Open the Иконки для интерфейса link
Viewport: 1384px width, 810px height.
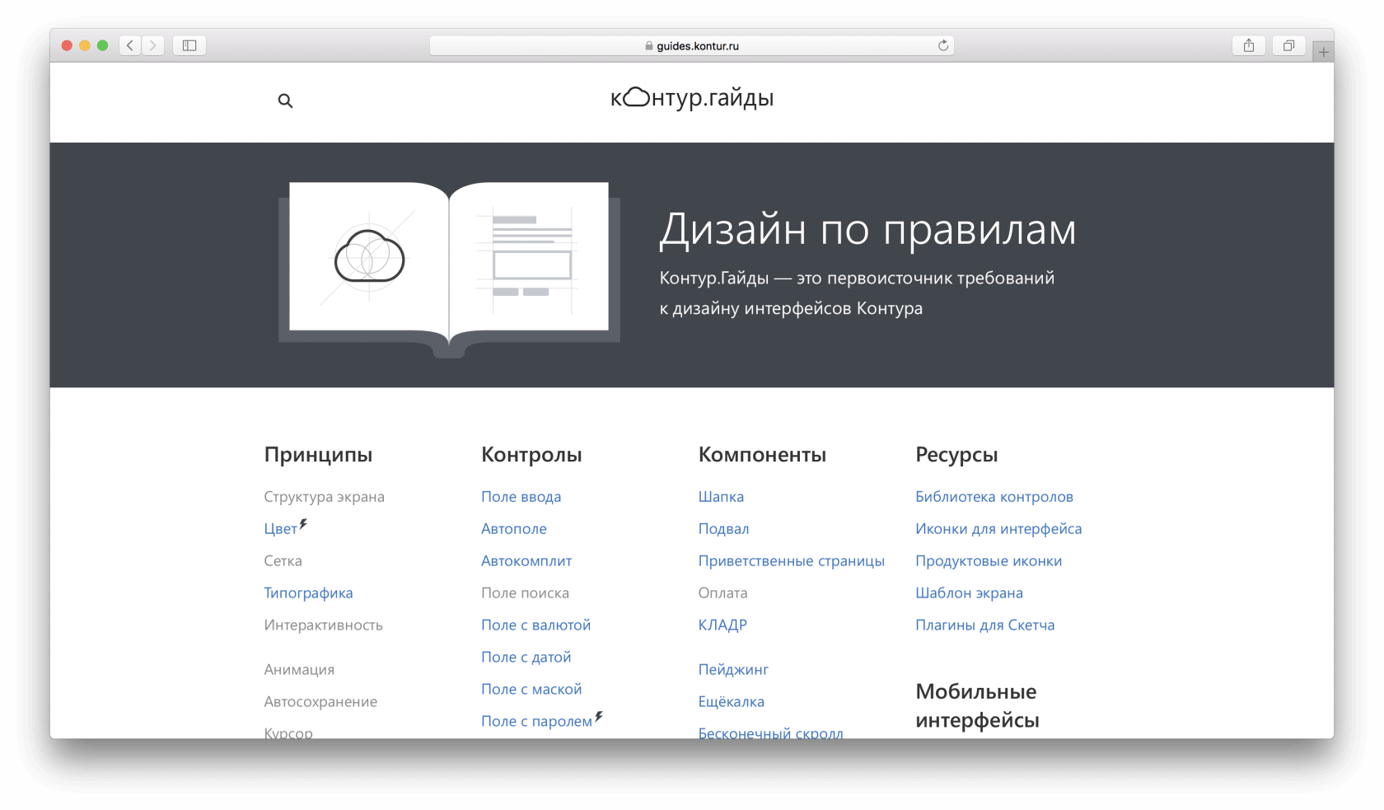(998, 529)
